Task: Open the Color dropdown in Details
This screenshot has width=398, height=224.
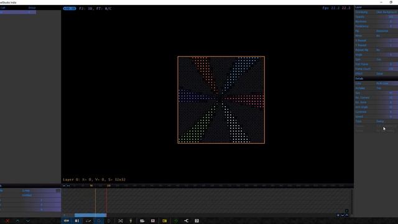Action: tap(387, 83)
